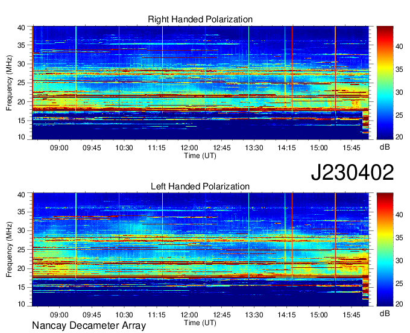Click "Time (UT)" under the left-handed plot
This screenshot has width=410, height=333.
tap(200, 323)
